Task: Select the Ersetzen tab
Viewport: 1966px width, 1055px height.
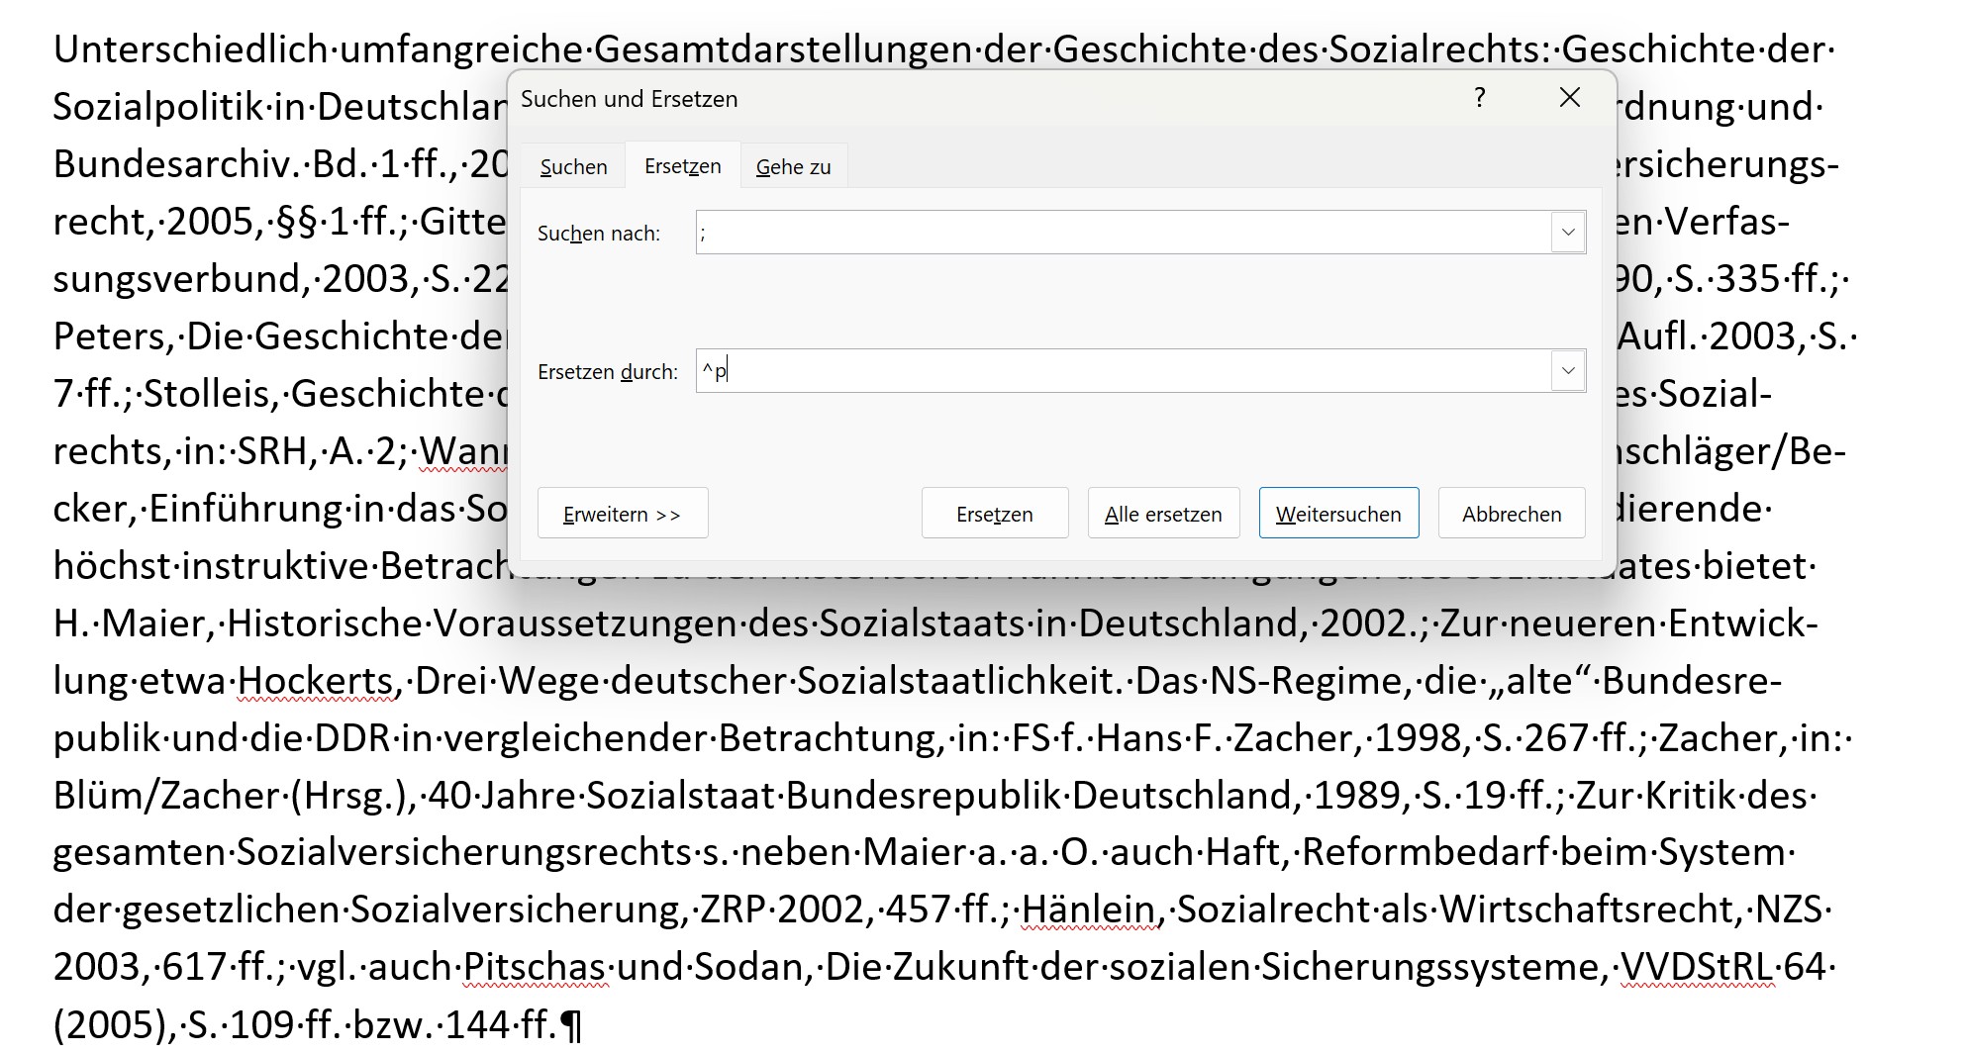Action: click(x=682, y=166)
